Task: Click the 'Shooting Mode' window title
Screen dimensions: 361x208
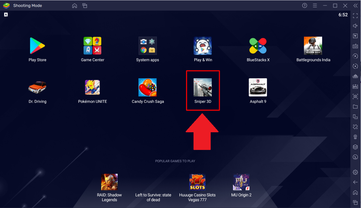Action: 28,6
